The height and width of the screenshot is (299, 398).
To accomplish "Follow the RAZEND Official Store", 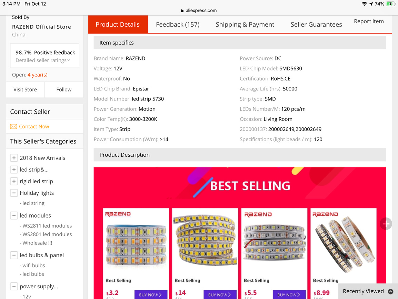I will (x=64, y=89).
